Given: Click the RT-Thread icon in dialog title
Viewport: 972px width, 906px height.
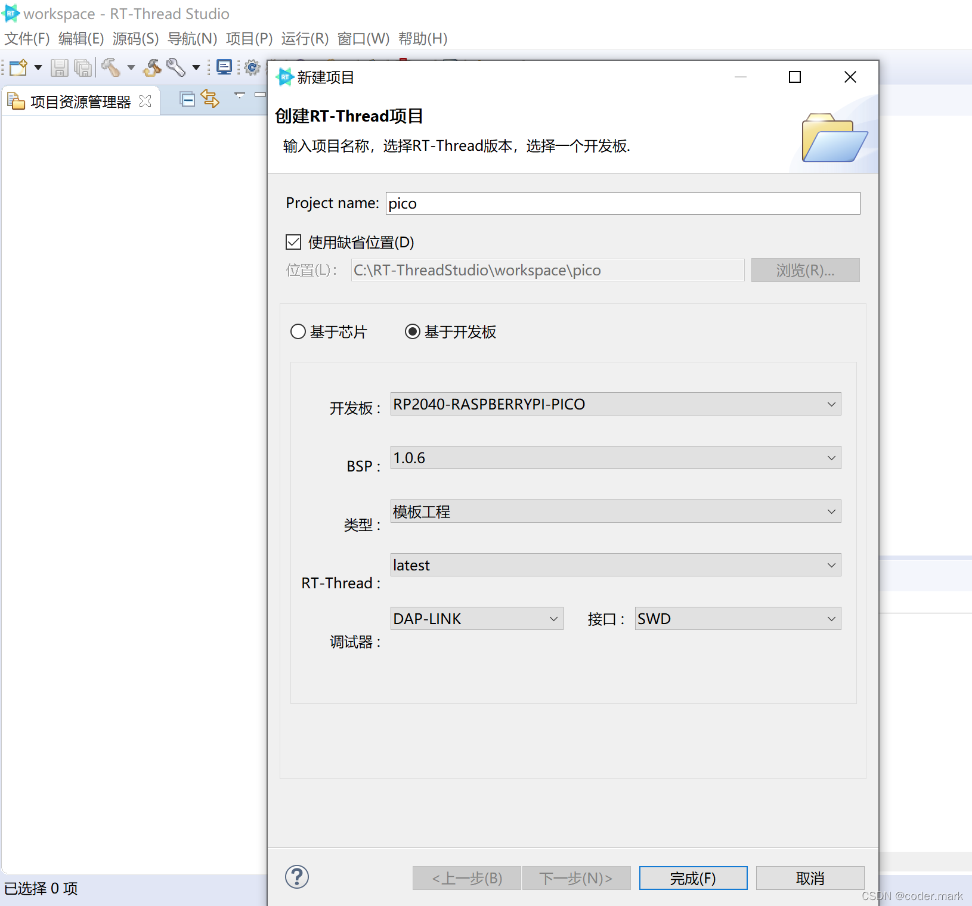Looking at the screenshot, I should tap(285, 77).
